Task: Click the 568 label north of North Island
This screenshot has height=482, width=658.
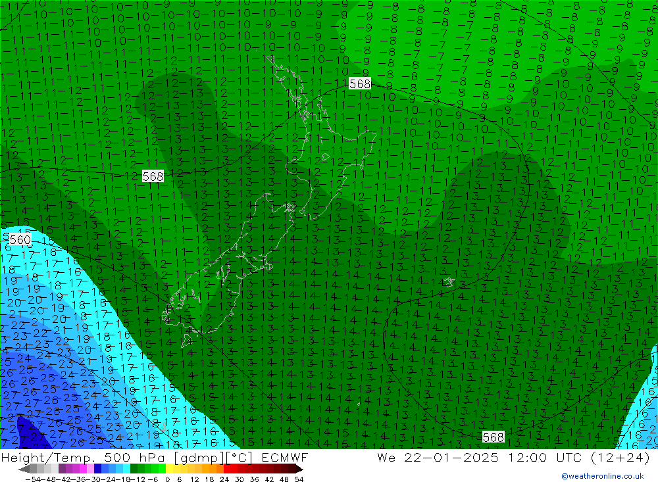Action: (x=360, y=84)
